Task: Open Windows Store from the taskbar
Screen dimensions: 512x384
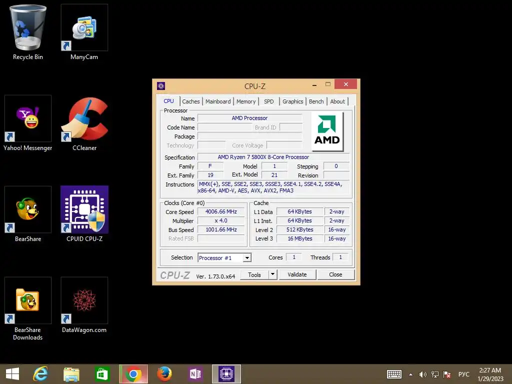Action: [x=102, y=374]
